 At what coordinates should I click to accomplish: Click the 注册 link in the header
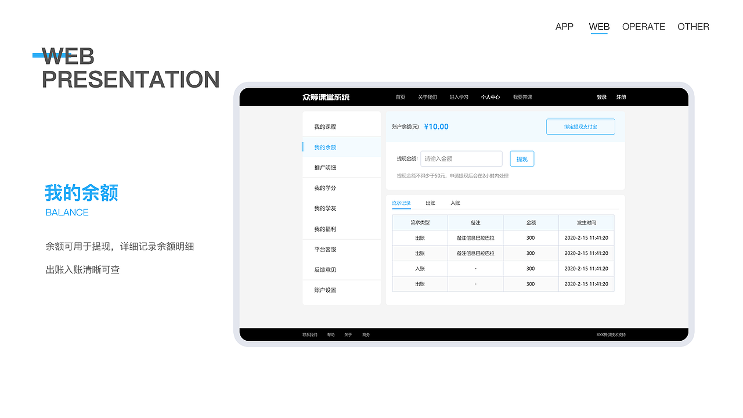click(x=621, y=98)
